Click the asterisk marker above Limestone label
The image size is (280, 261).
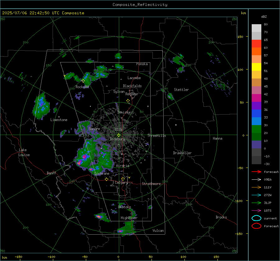click(59, 117)
